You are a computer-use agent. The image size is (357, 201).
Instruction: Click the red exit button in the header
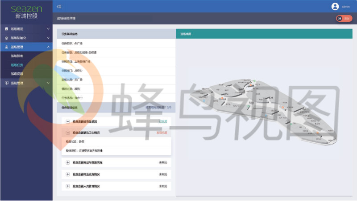click(x=344, y=18)
